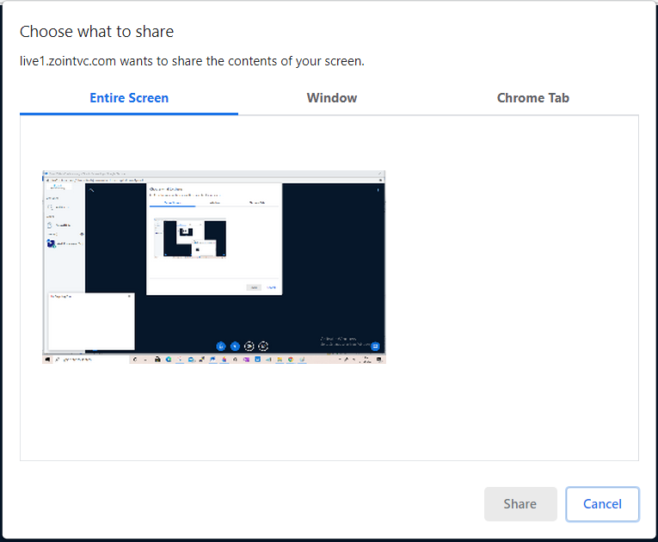Switch to the Window tab
The width and height of the screenshot is (658, 542).
coord(331,98)
